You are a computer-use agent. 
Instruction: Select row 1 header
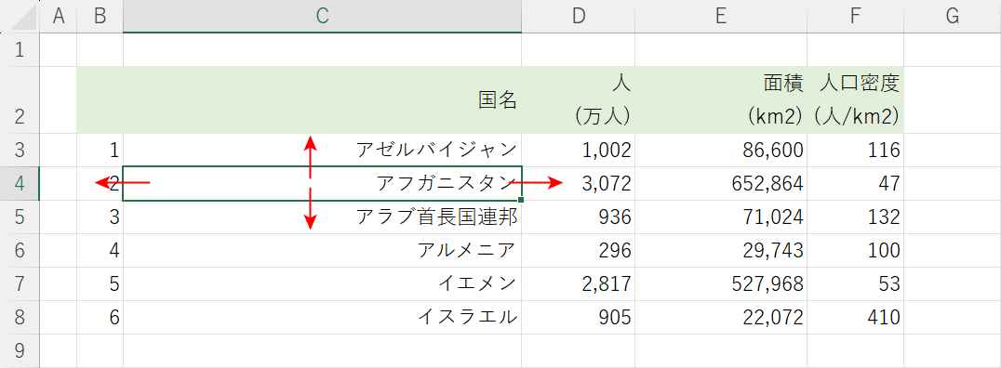20,50
